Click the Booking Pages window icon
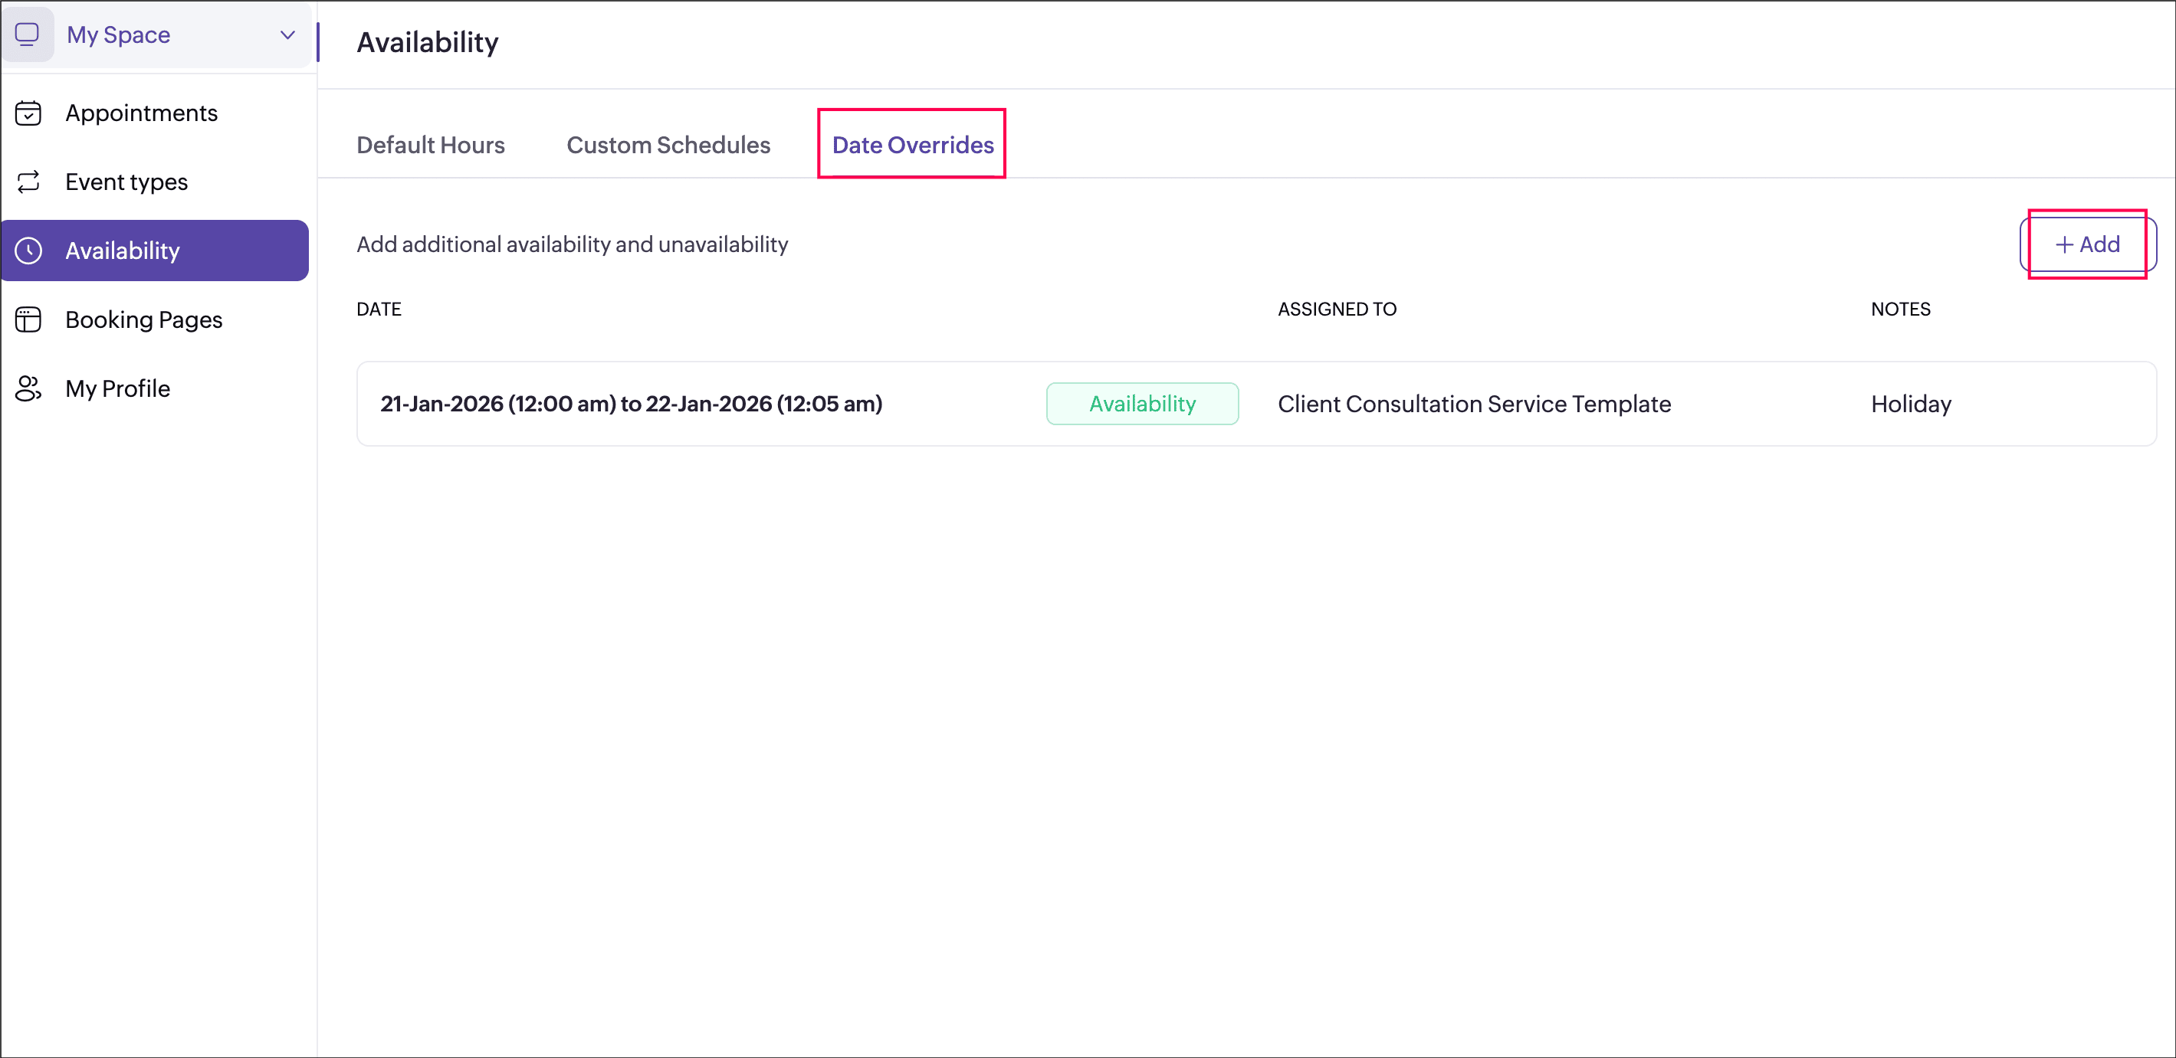 click(28, 320)
